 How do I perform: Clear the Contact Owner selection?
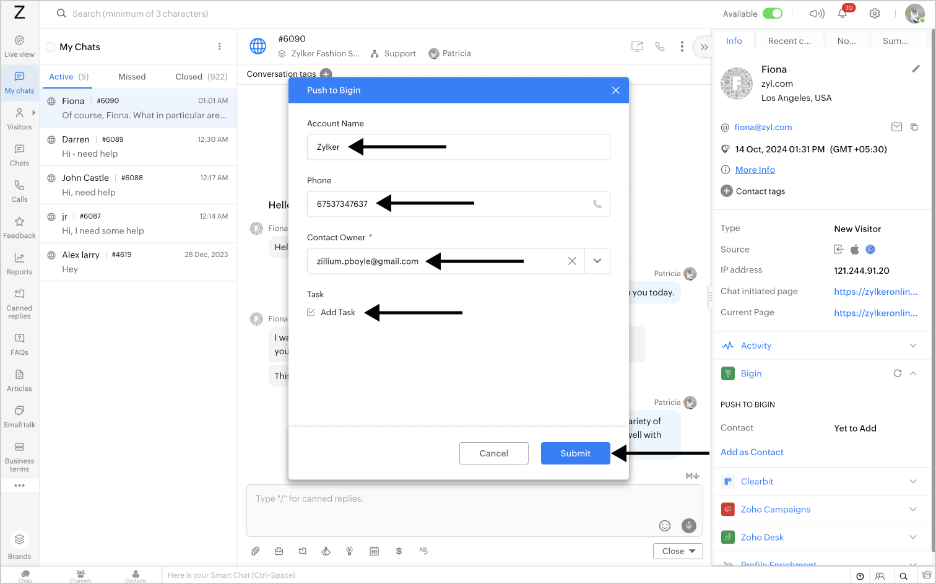[x=572, y=261]
